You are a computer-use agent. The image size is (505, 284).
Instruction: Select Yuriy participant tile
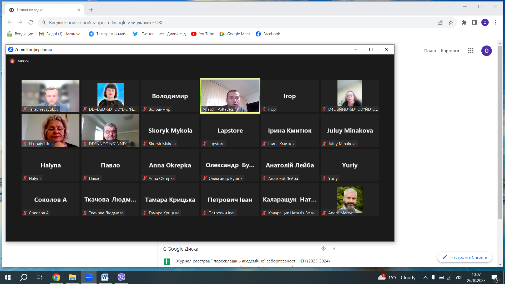(350, 165)
